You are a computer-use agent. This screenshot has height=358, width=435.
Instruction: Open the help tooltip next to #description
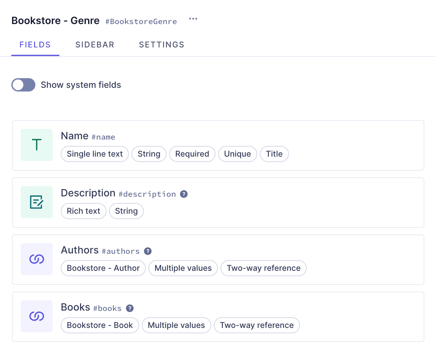pos(183,194)
